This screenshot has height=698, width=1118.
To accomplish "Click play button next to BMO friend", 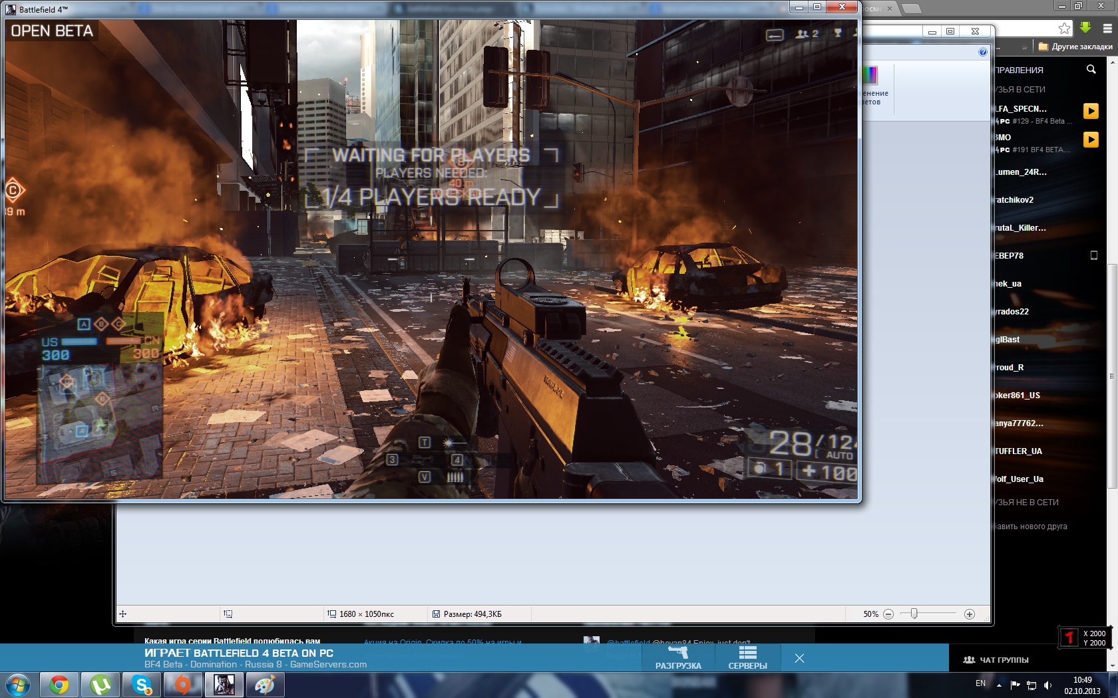I will (1091, 140).
